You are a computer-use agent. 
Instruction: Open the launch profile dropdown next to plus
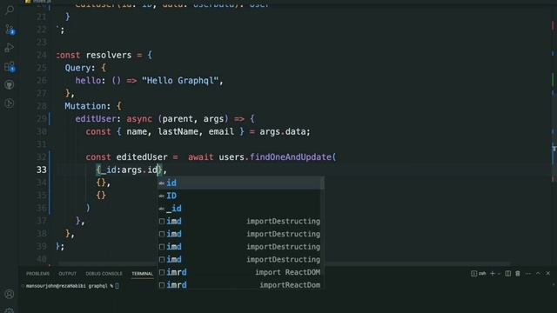click(x=499, y=273)
